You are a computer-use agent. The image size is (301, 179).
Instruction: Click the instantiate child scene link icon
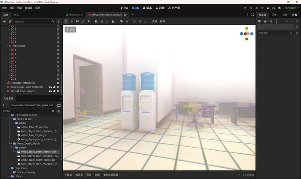tap(10, 21)
